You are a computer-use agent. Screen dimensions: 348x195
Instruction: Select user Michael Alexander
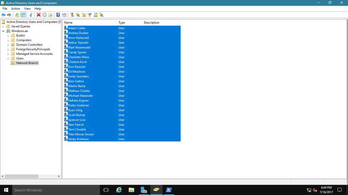81,96
